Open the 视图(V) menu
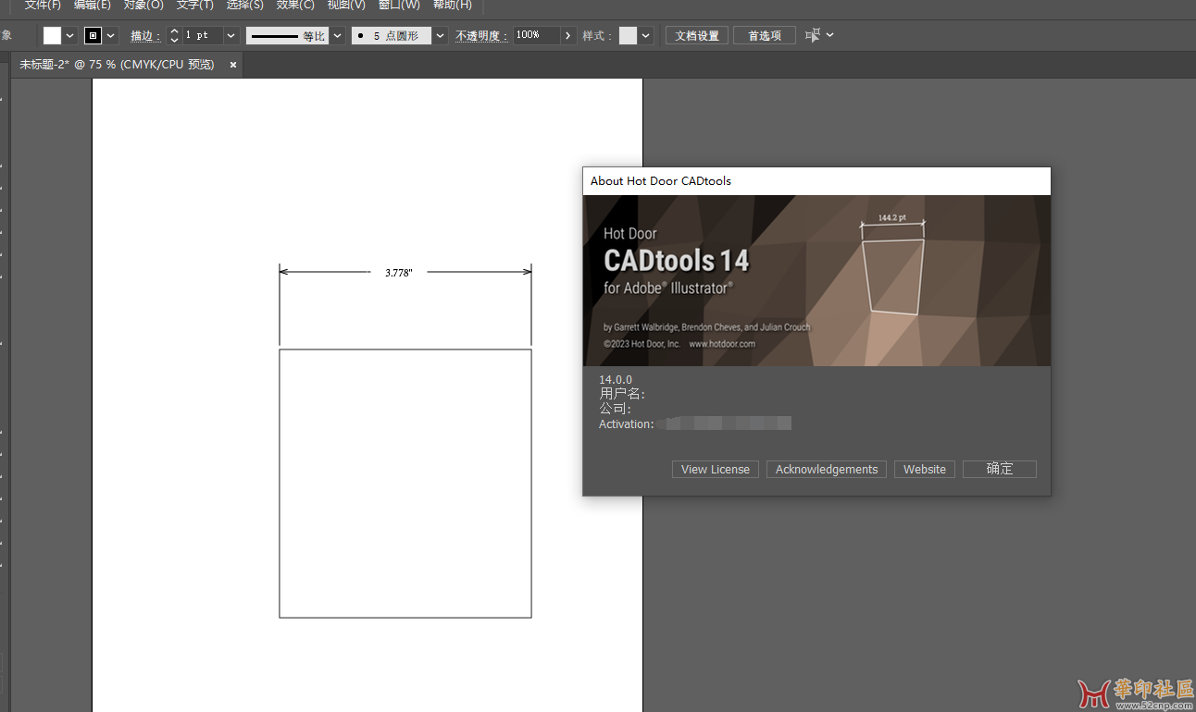 (x=346, y=5)
